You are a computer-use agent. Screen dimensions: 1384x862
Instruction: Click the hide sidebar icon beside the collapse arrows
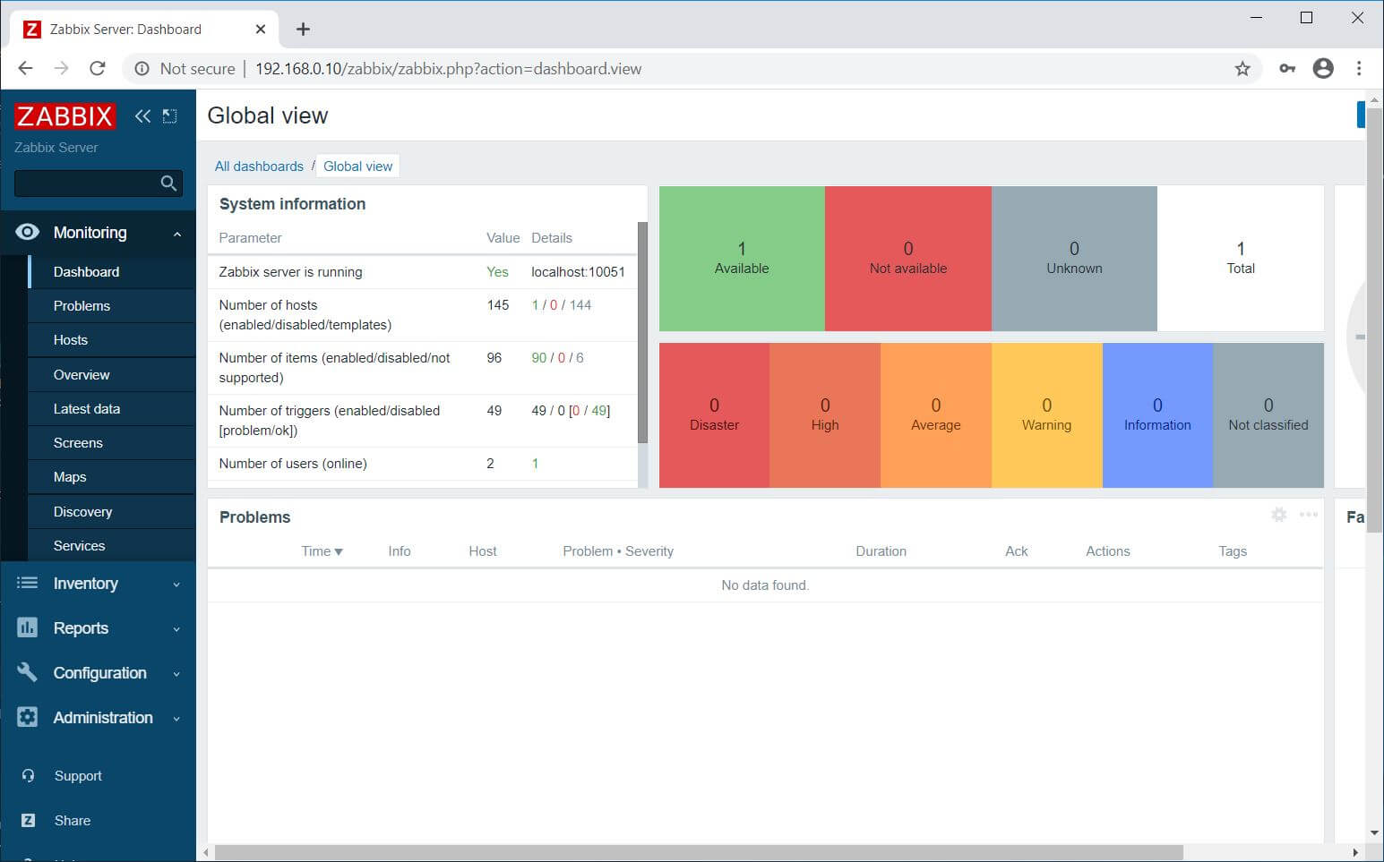tap(169, 116)
